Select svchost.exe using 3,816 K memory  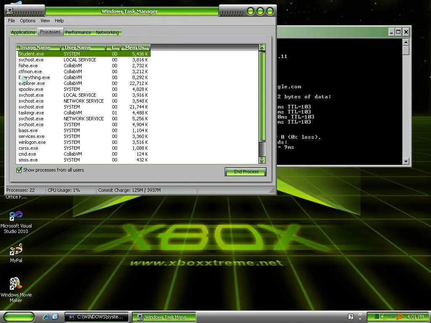pyautogui.click(x=84, y=60)
